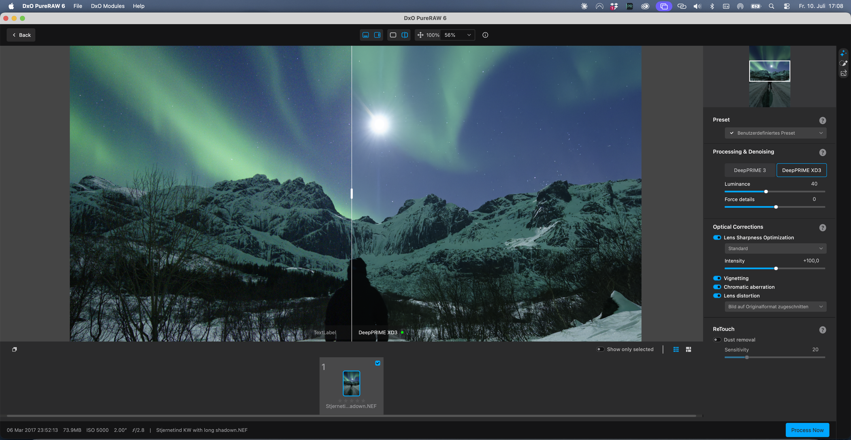This screenshot has height=440, width=851.
Task: Click the Process Now button
Action: coord(807,430)
